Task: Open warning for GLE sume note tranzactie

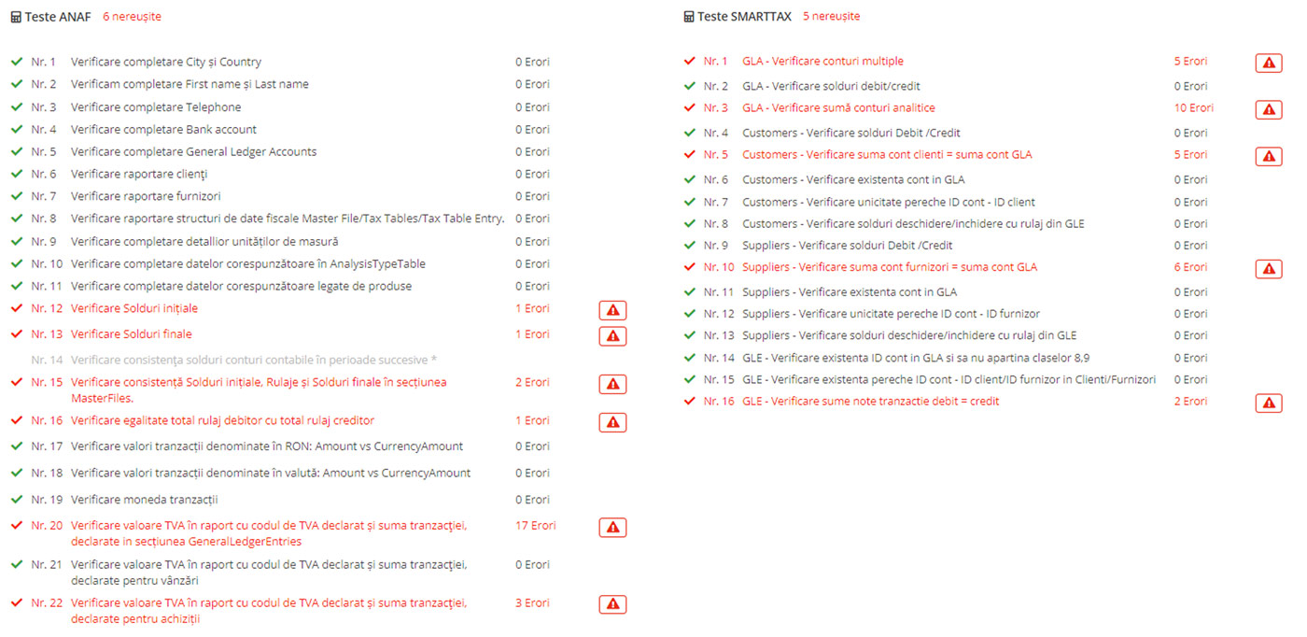Action: pyautogui.click(x=1268, y=403)
